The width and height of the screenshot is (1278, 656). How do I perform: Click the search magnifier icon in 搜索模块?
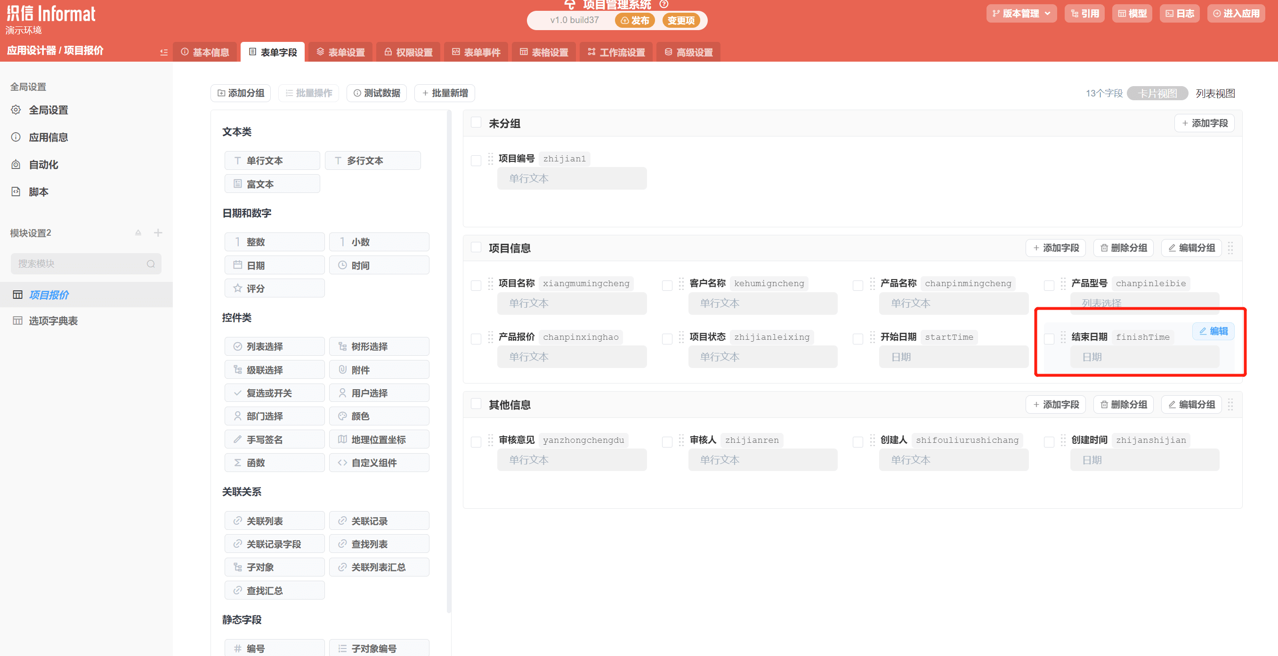coord(151,264)
